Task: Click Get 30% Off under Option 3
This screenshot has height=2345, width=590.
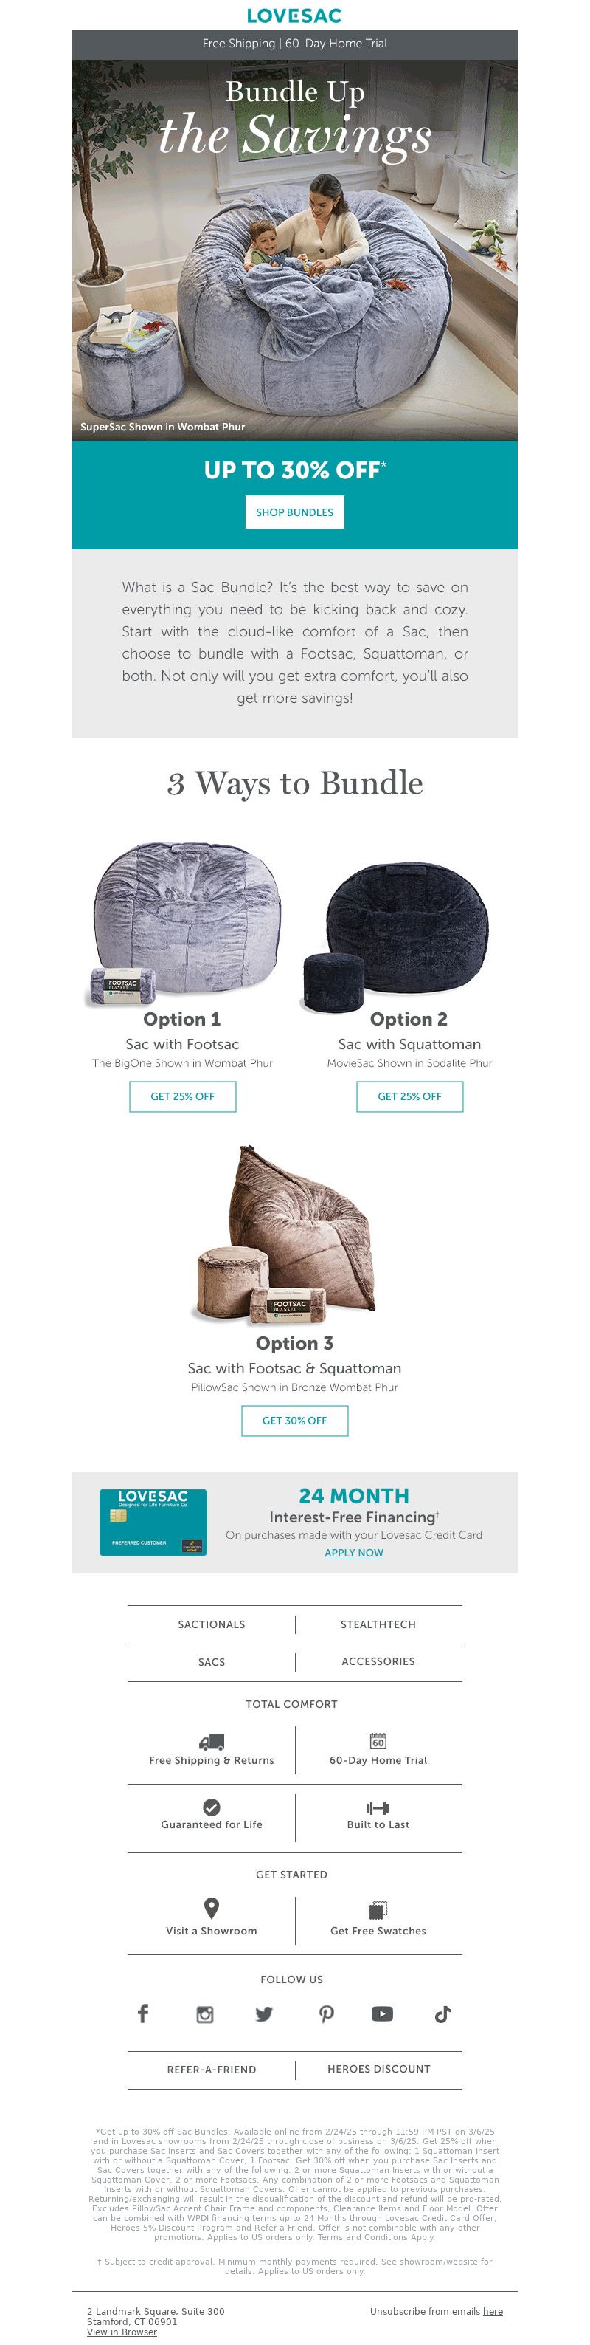Action: 294,1420
